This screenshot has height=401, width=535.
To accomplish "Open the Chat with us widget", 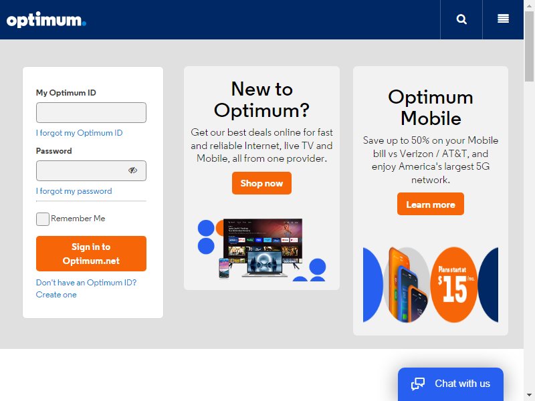I will 450,384.
